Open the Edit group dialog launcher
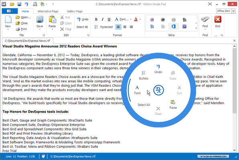The width and height of the screenshot is (239, 160). click(88, 35)
